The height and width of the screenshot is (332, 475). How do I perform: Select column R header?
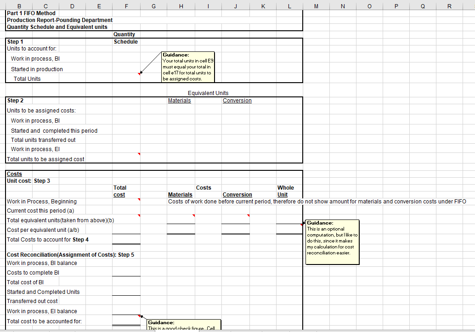click(x=449, y=6)
